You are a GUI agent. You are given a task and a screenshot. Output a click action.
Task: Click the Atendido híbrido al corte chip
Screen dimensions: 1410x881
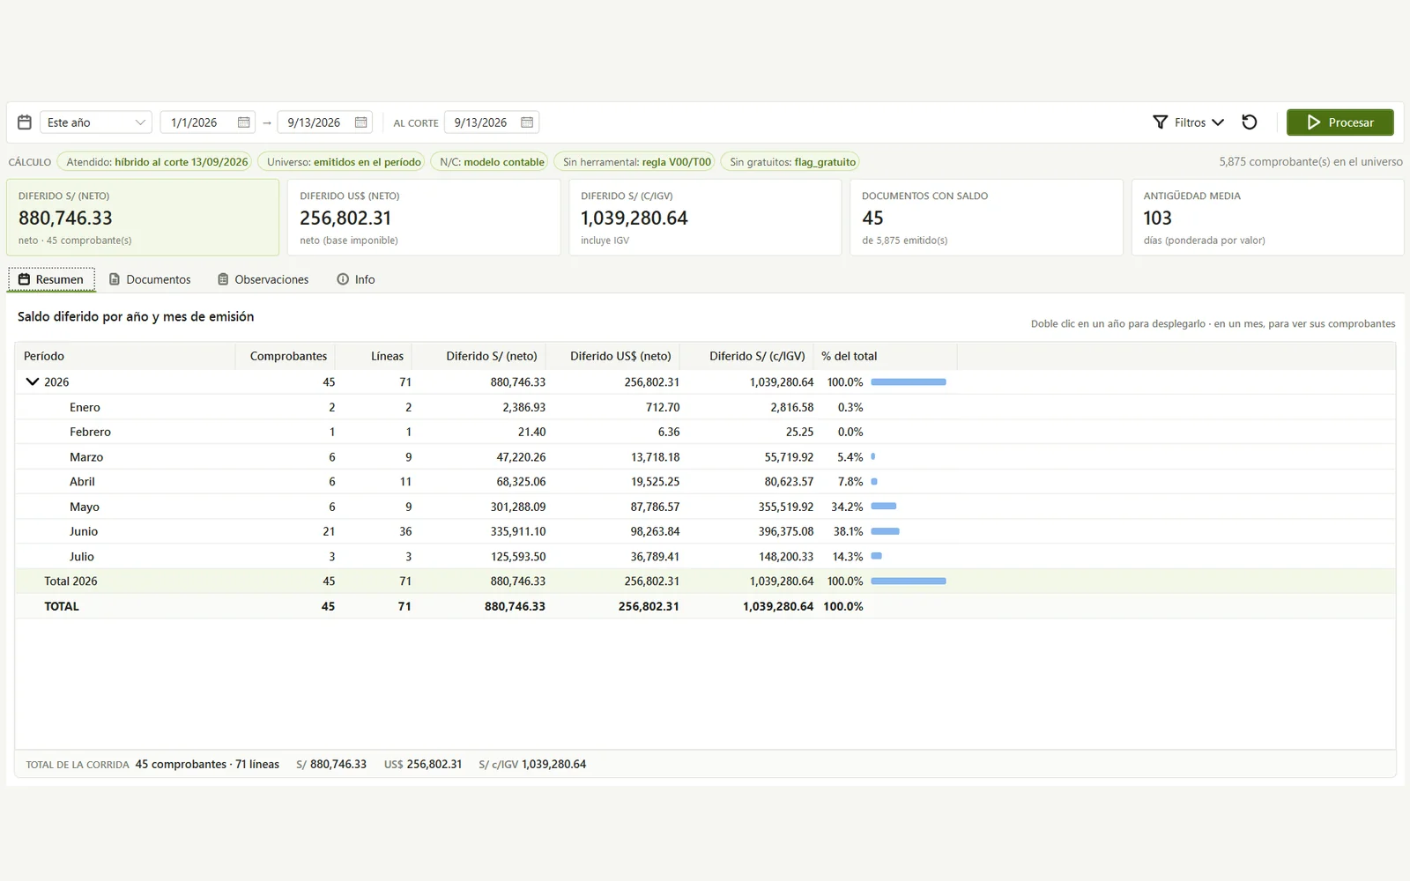(154, 162)
